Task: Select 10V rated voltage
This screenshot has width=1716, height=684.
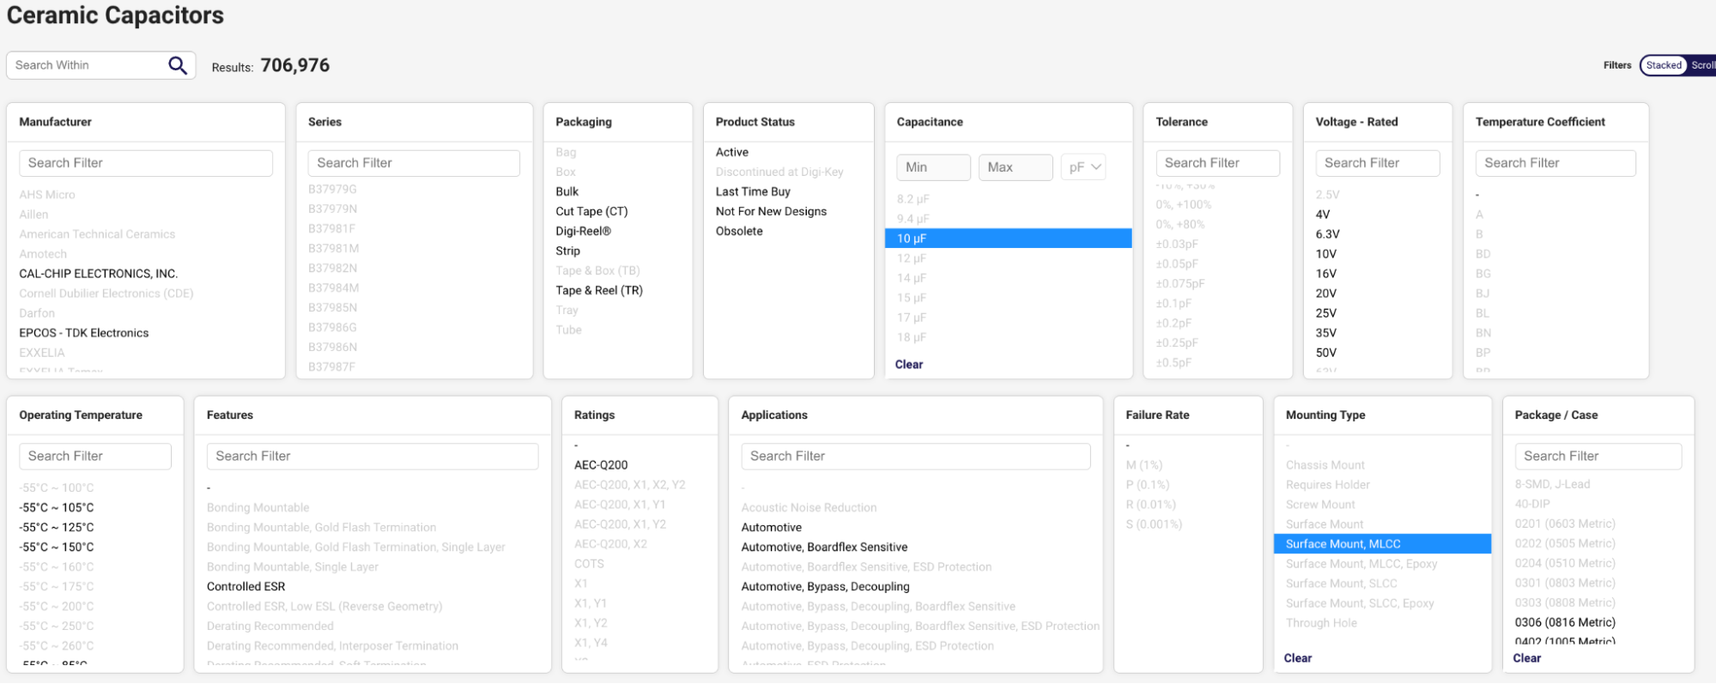Action: click(1326, 254)
